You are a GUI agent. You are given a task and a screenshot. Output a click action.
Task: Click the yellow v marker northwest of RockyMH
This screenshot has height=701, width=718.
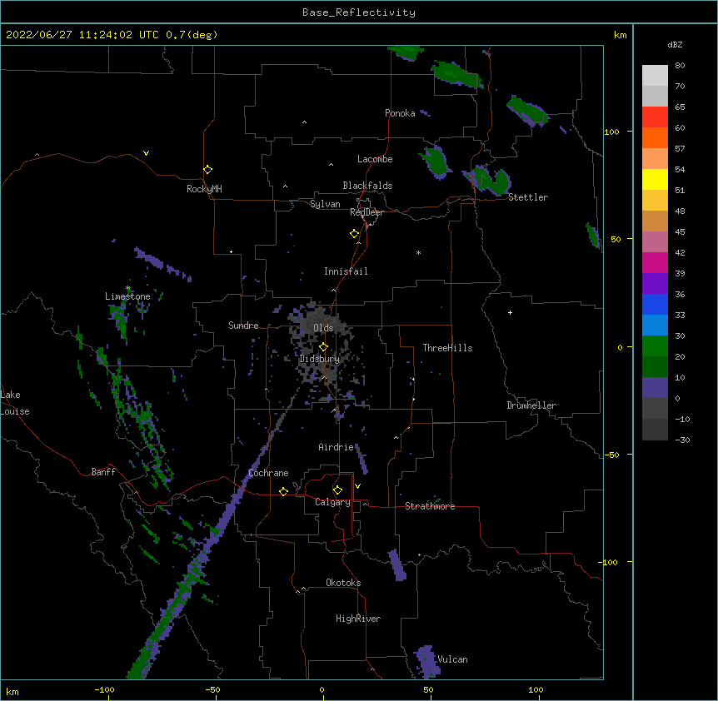(x=146, y=153)
